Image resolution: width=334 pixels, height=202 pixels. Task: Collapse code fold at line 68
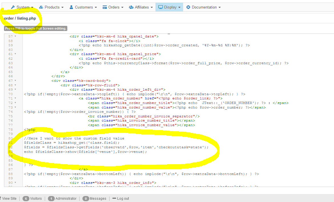pos(15,85)
